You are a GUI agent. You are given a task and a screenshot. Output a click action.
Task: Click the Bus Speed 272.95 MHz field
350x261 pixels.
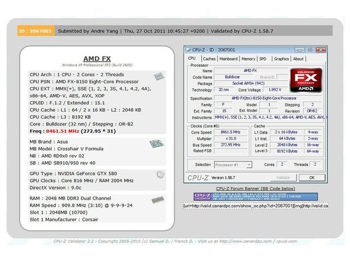coord(231,145)
